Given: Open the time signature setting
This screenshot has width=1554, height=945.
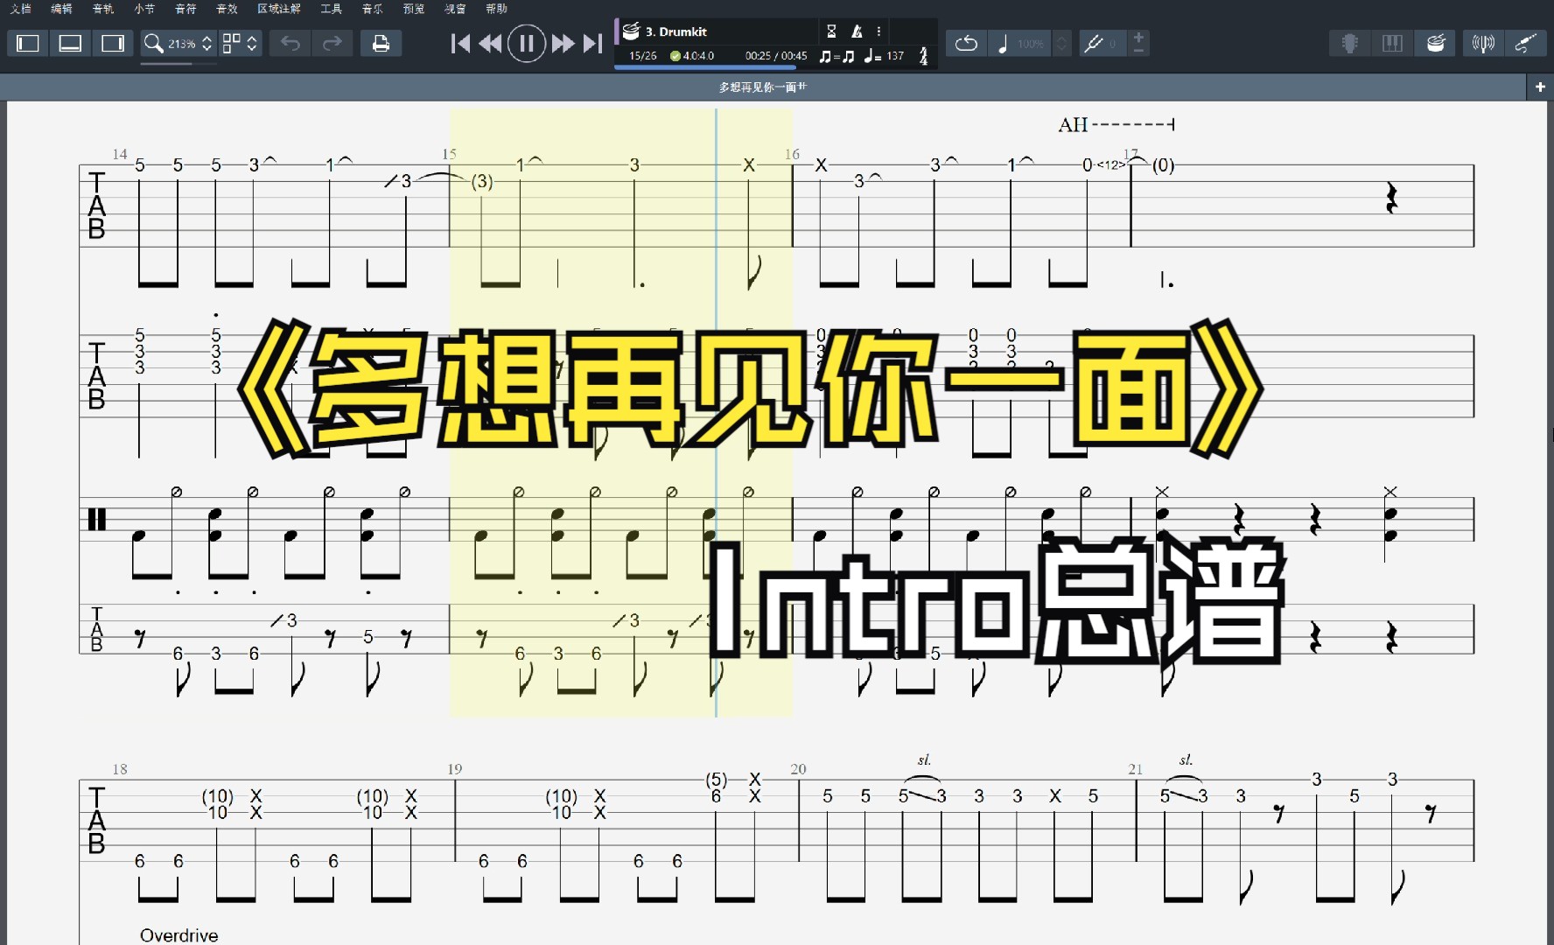Looking at the screenshot, I should pos(923,56).
